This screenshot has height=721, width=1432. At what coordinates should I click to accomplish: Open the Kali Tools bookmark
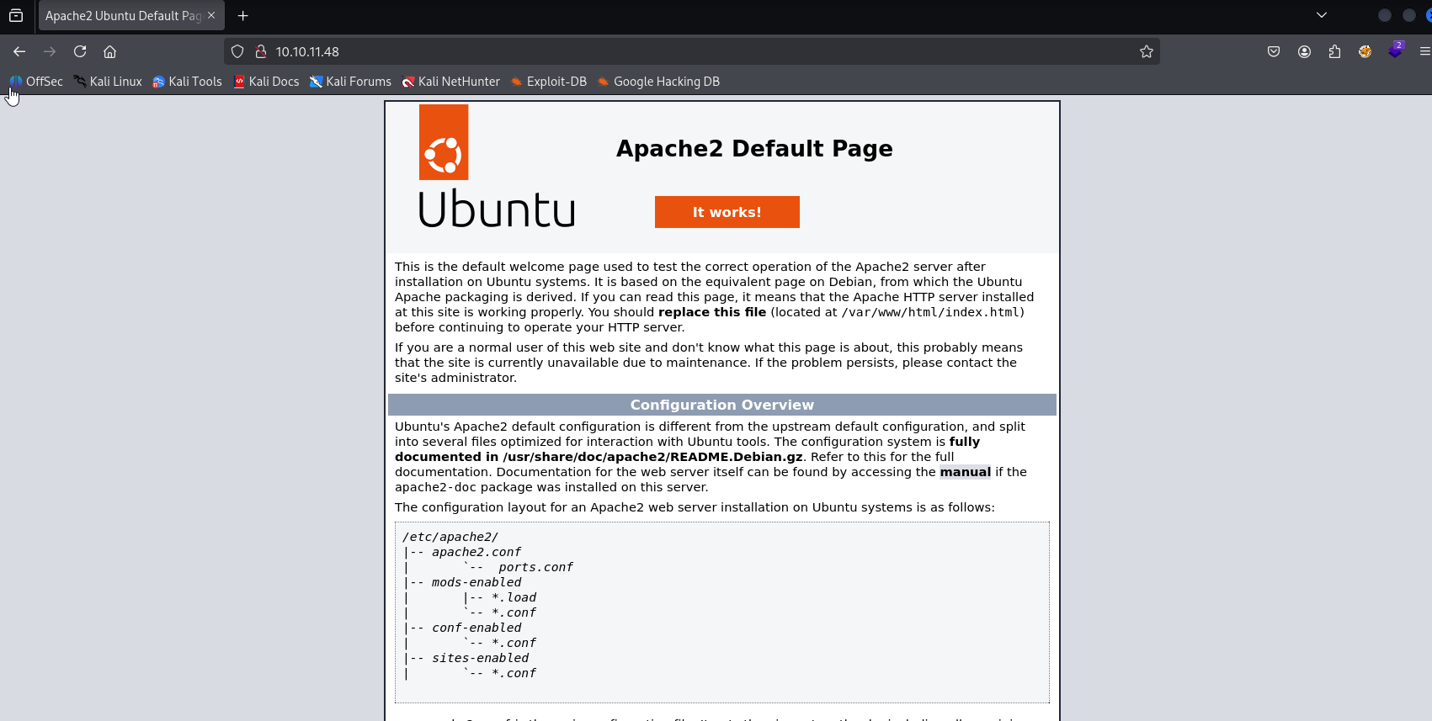pyautogui.click(x=187, y=82)
